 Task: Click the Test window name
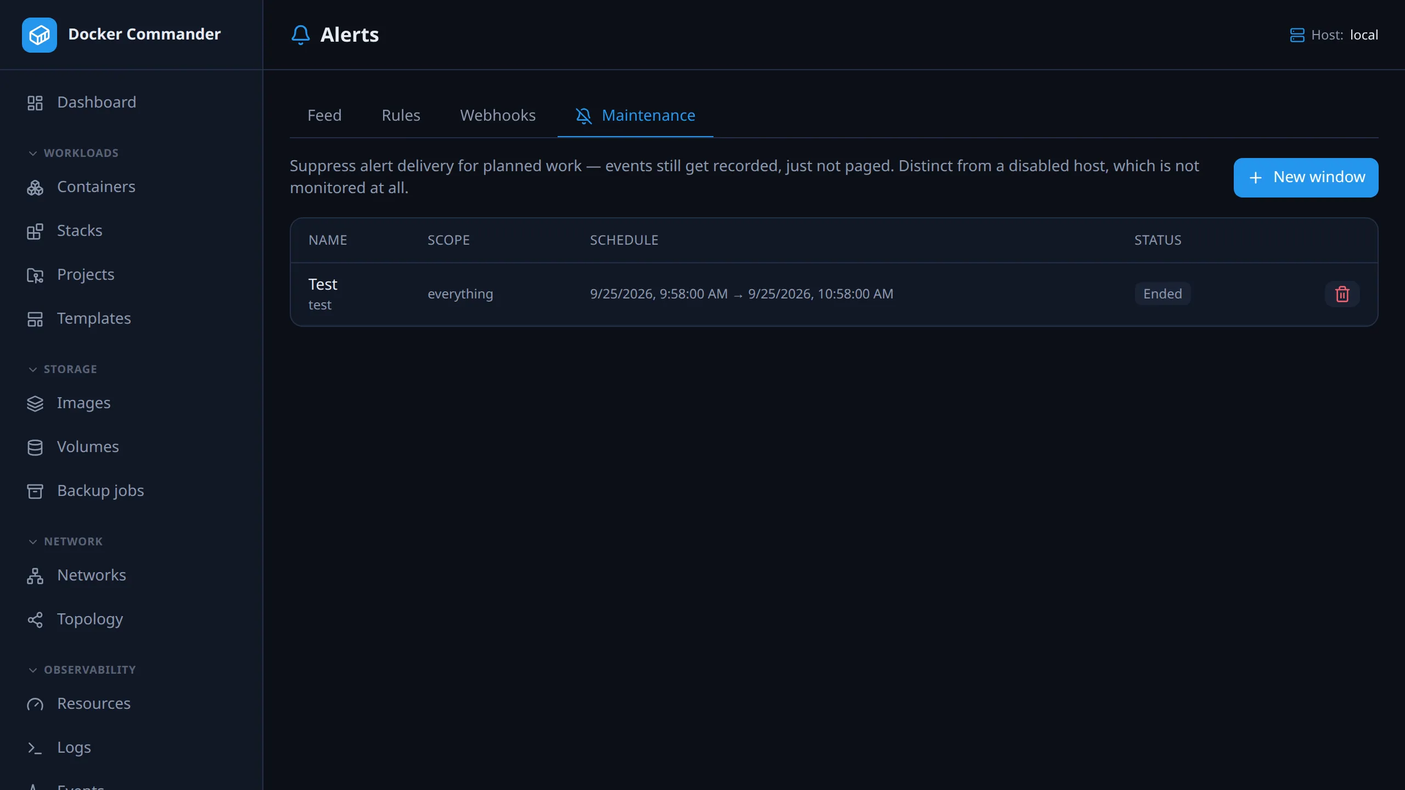[323, 284]
